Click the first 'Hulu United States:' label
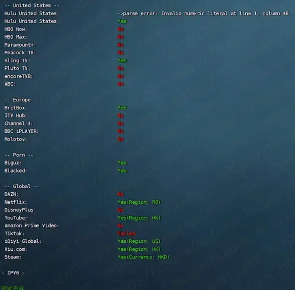This screenshot has height=290, width=295. pyautogui.click(x=32, y=14)
